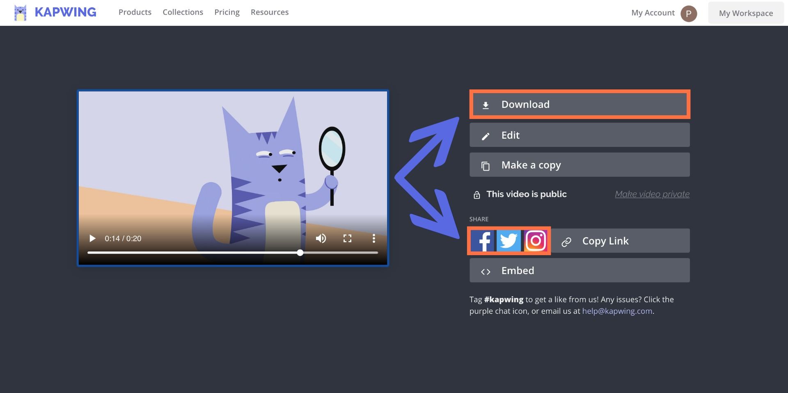Edit this video

(580, 135)
